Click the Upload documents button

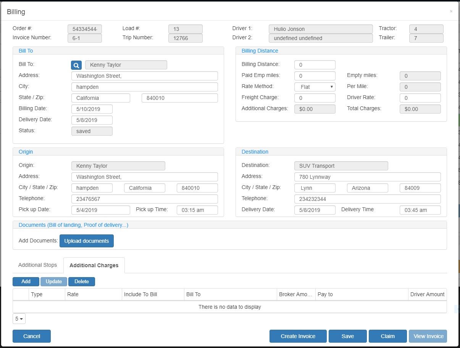87,241
